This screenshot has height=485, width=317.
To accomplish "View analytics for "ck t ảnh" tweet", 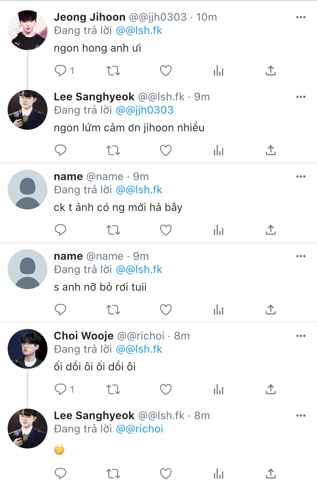I will tap(218, 230).
